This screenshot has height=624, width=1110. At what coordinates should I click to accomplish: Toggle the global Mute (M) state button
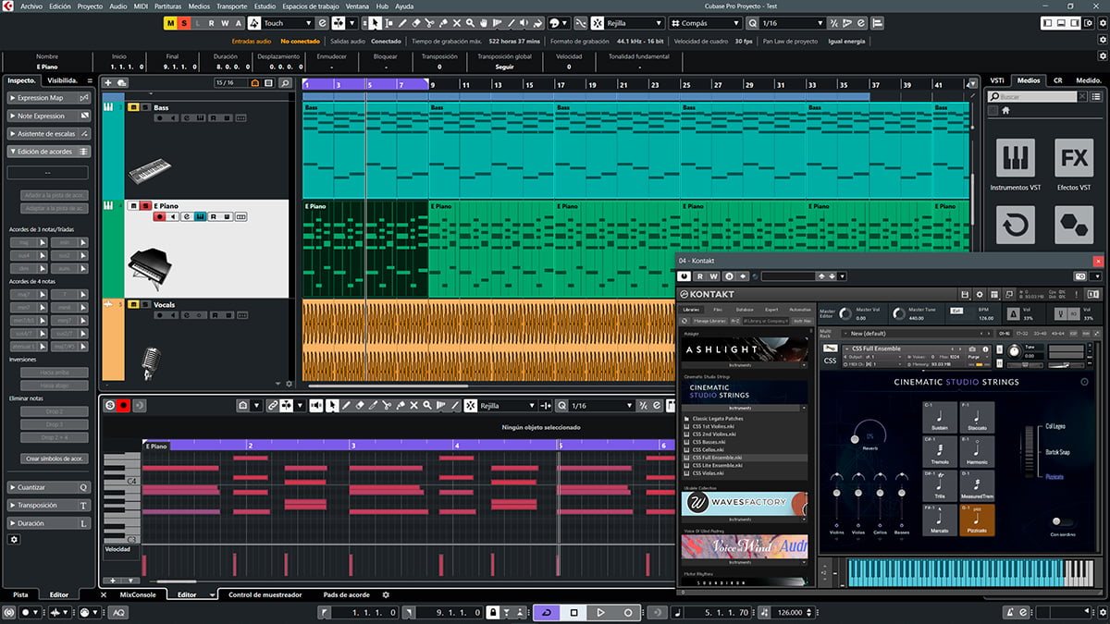click(x=171, y=23)
